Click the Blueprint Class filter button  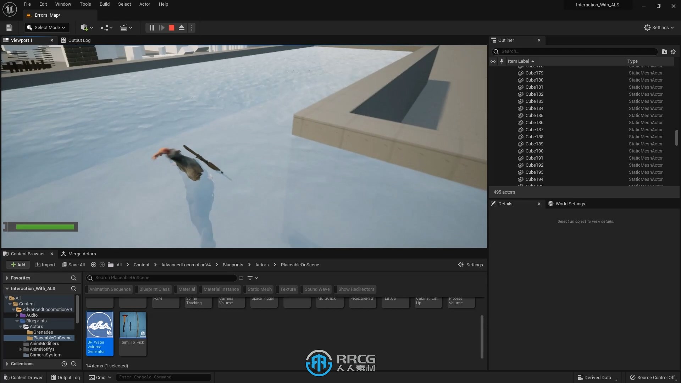[x=154, y=289]
